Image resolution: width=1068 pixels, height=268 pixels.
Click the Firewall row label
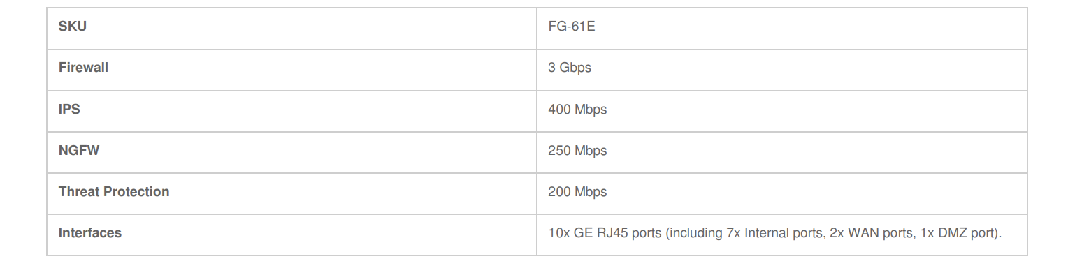pos(83,68)
